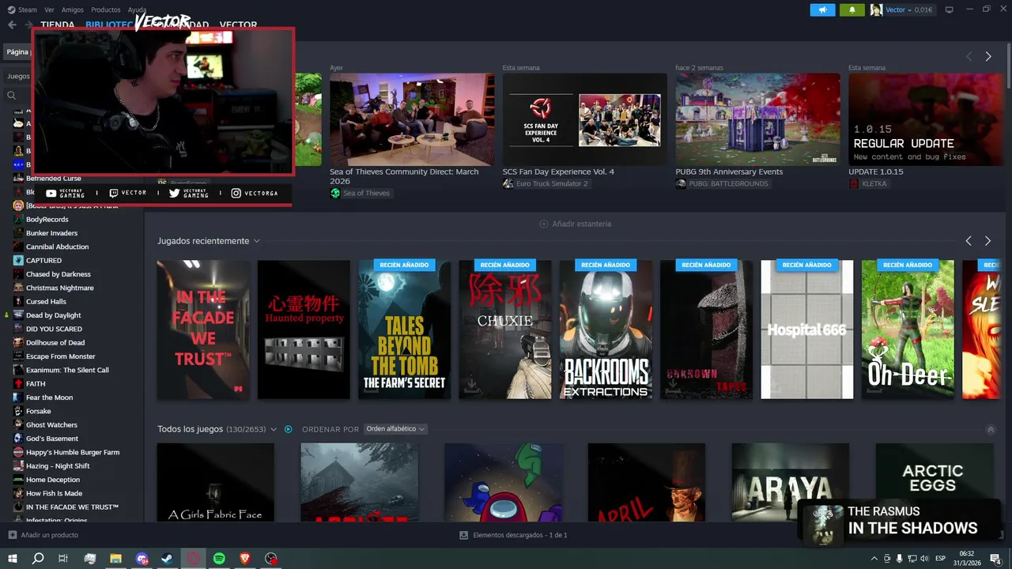1012x569 pixels.
Task: Open Tales Beyond the Tomb cover
Action: pyautogui.click(x=405, y=330)
